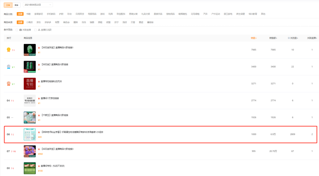Filter source by 苏宁
The image size is (319, 176).
(x=116, y=22)
